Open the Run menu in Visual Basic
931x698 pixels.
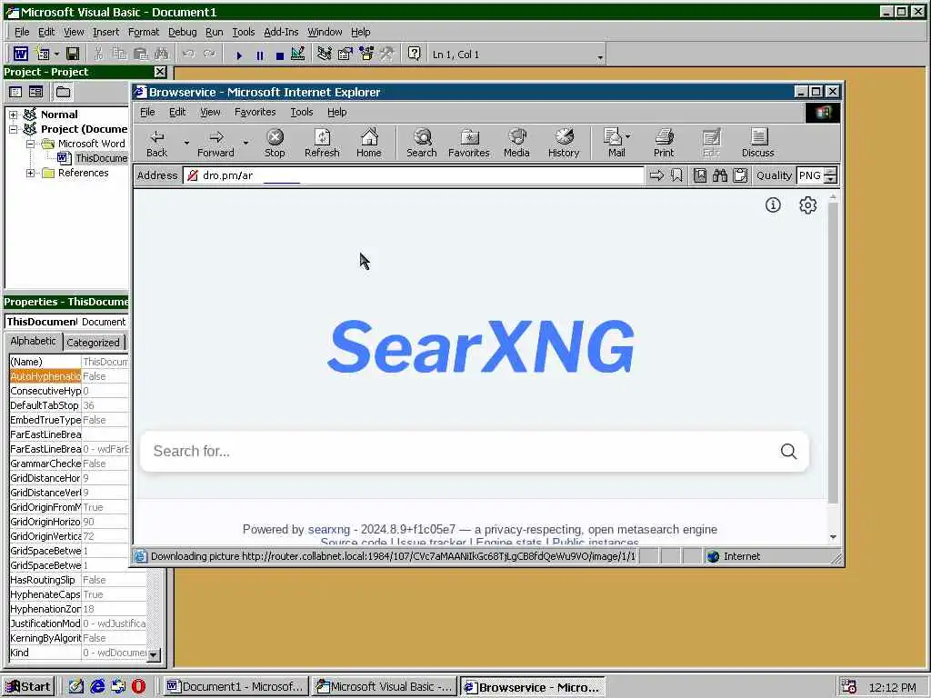pos(215,32)
